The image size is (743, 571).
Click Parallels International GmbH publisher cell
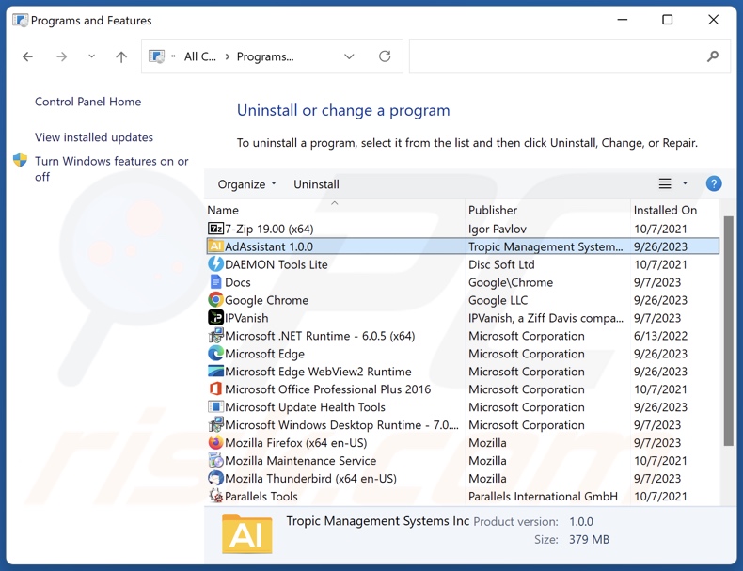(x=543, y=496)
